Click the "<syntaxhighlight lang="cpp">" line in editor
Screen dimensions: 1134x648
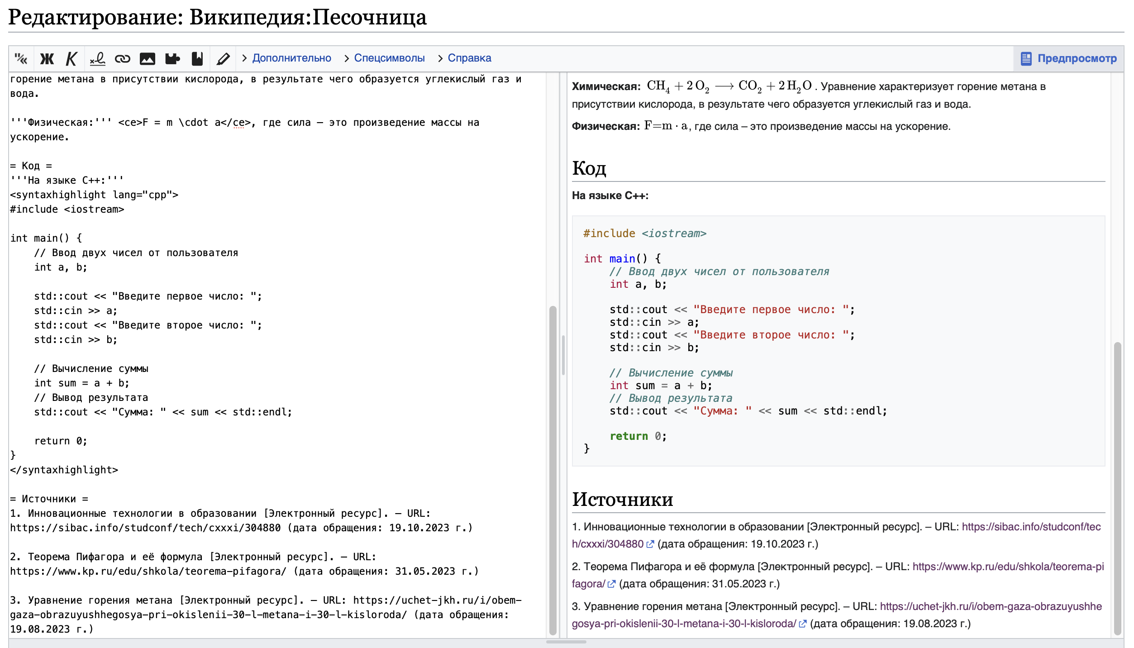click(94, 195)
